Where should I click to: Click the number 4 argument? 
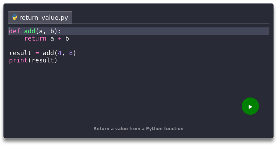60,53
